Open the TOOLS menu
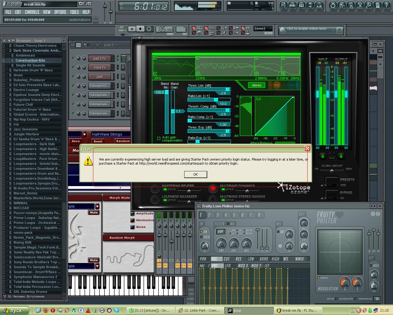Image resolution: width=393 pixels, height=315 pixels. click(74, 12)
